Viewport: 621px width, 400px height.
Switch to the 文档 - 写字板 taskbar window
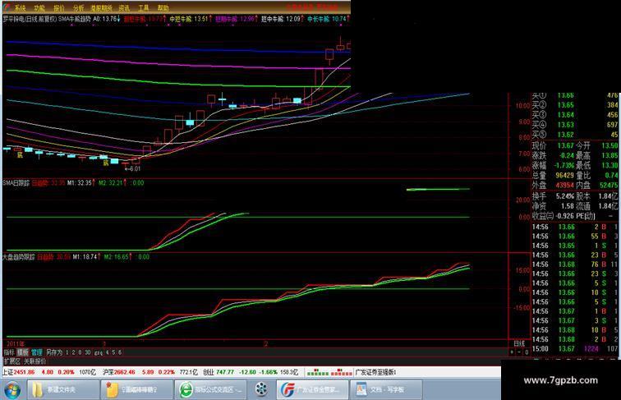(x=387, y=389)
